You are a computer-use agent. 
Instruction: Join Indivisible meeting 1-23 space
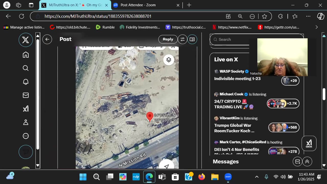237,79
